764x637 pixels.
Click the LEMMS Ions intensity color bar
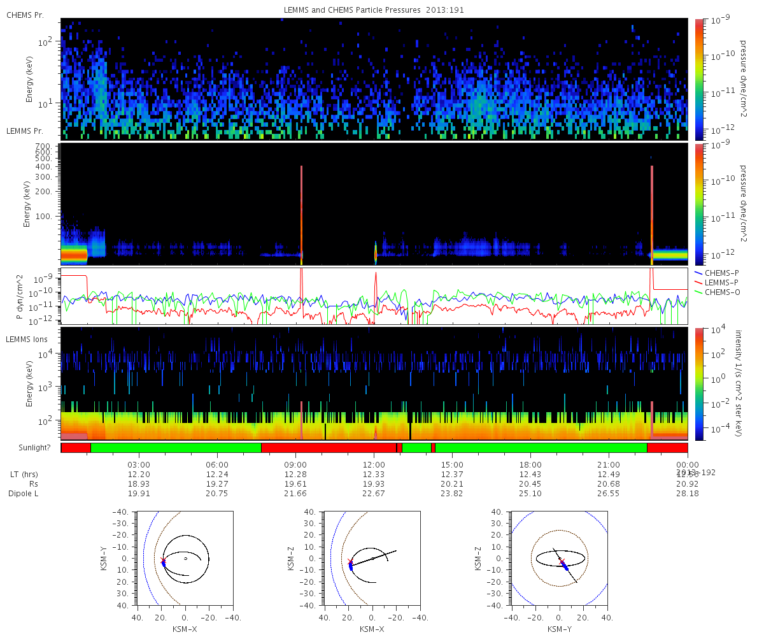(x=700, y=384)
